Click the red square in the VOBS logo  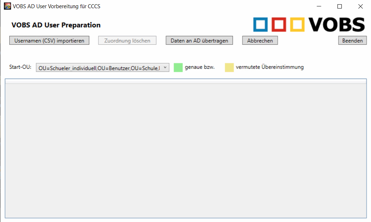point(279,25)
